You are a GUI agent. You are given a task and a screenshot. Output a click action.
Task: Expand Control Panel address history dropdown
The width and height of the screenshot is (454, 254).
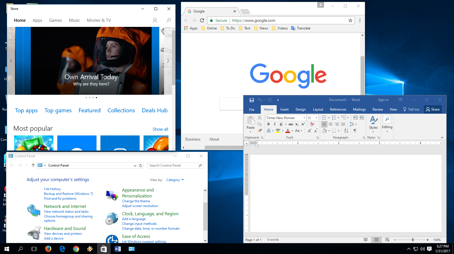[135, 165]
